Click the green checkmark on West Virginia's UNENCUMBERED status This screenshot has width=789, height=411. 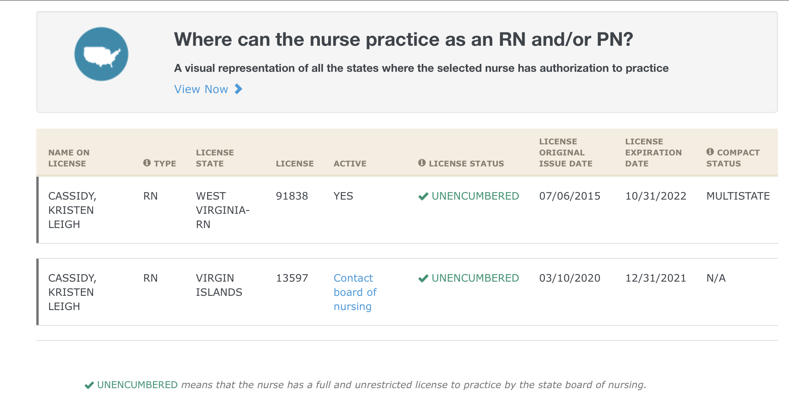423,195
